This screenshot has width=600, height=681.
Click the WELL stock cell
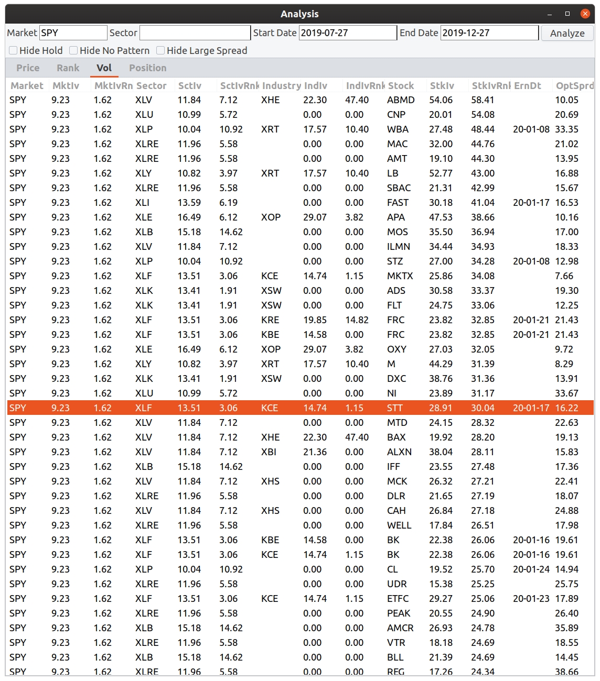[x=399, y=525]
